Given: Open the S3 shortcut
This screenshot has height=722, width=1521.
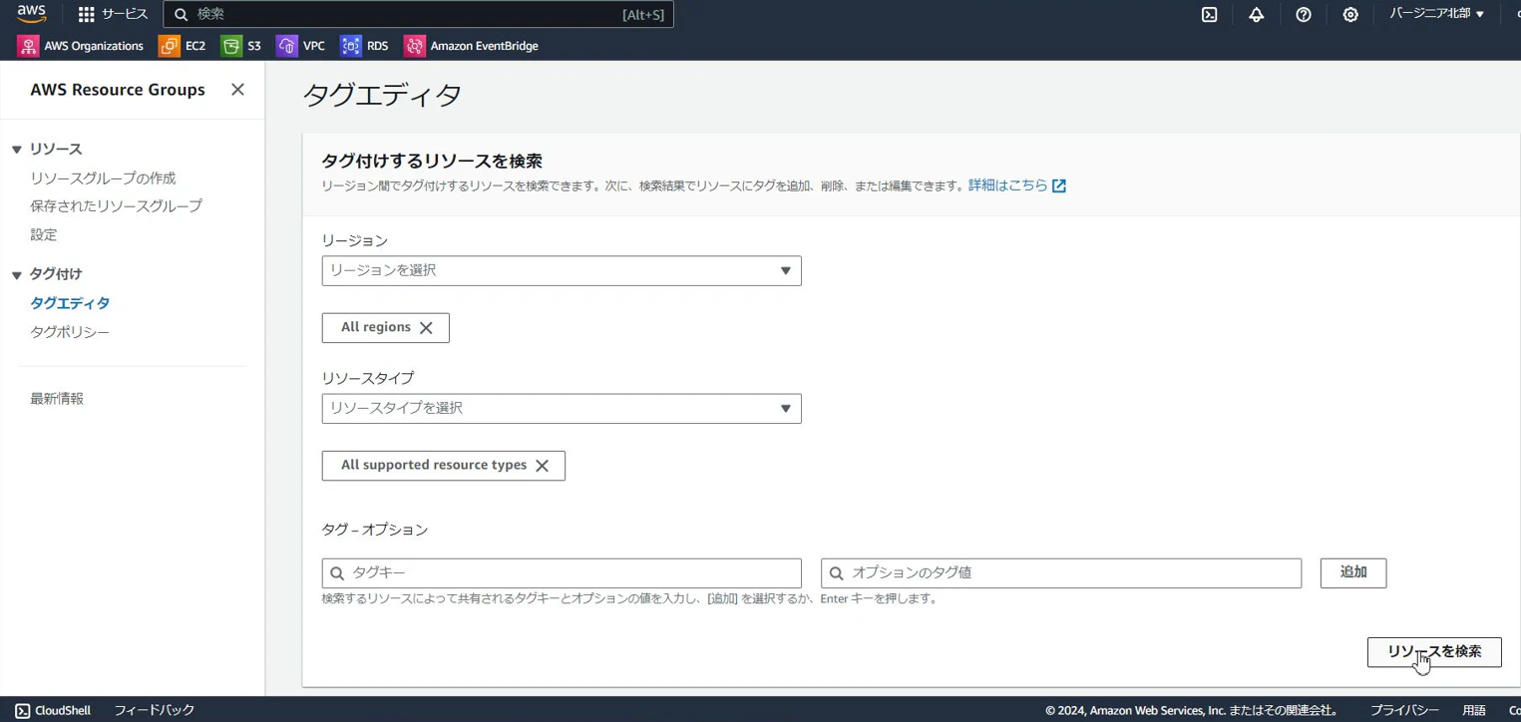Looking at the screenshot, I should [x=241, y=46].
